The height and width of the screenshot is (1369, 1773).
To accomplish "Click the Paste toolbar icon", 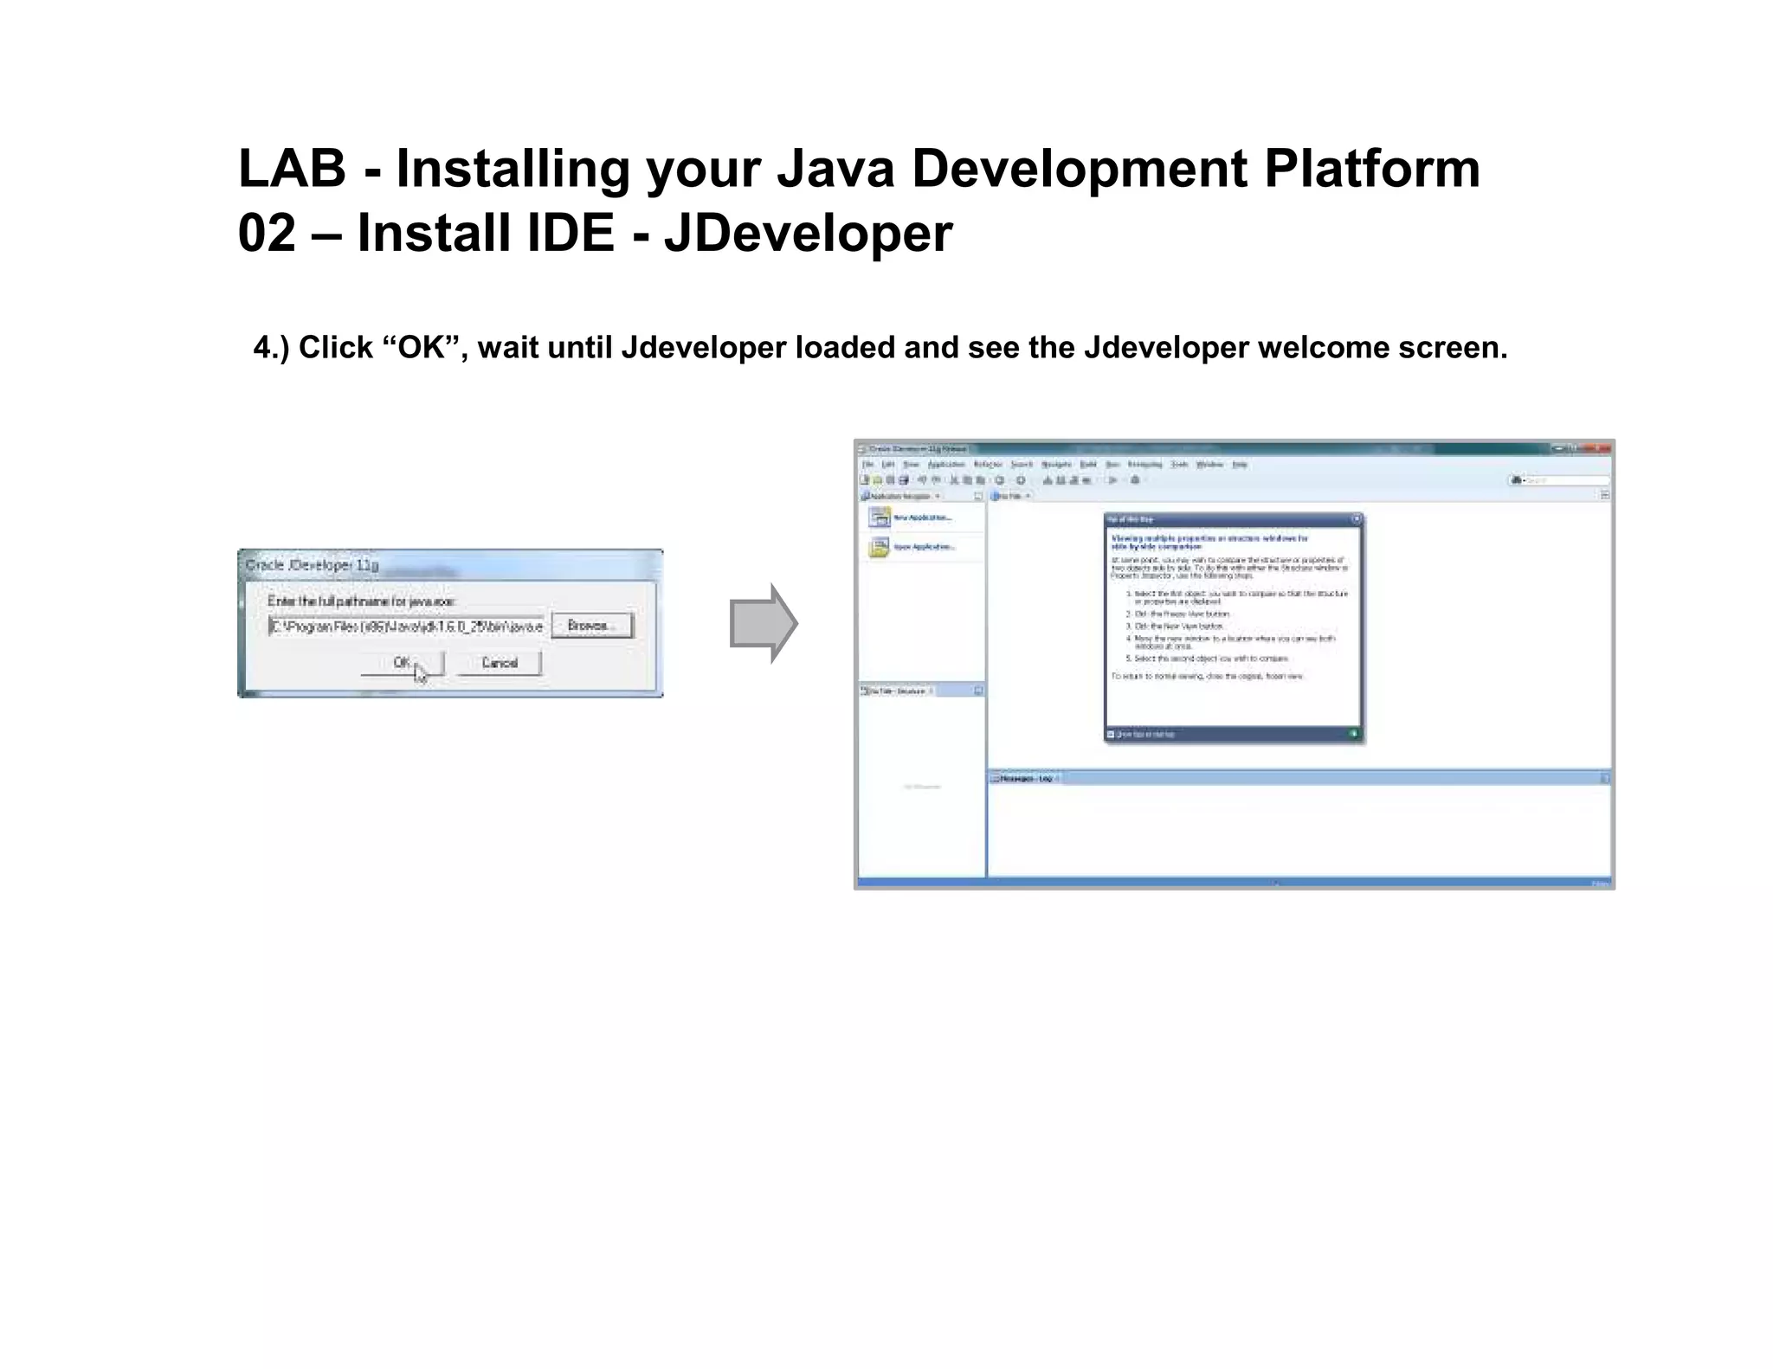I will [x=980, y=480].
